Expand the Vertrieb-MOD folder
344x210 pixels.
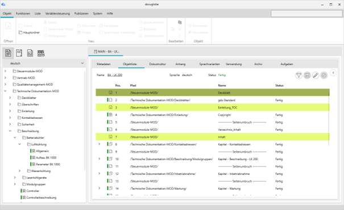(x=5, y=78)
